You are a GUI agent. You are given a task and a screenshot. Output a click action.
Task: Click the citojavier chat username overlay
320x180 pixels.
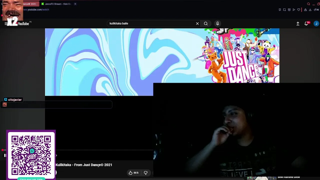(x=13, y=99)
